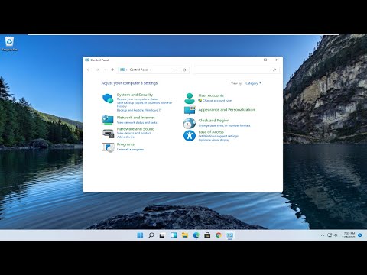Viewport: 367px width, 275px height.
Task: Open the Hardware and Sound category
Action: tap(135, 129)
